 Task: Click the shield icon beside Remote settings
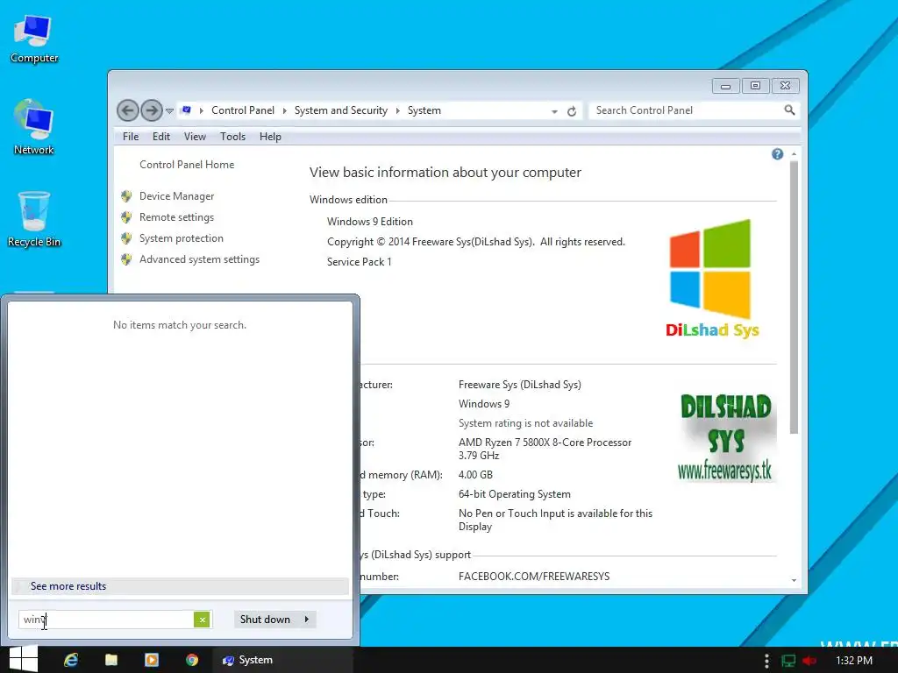[126, 217]
